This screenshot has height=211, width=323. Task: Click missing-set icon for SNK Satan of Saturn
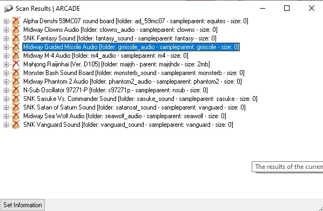[x=16, y=107]
